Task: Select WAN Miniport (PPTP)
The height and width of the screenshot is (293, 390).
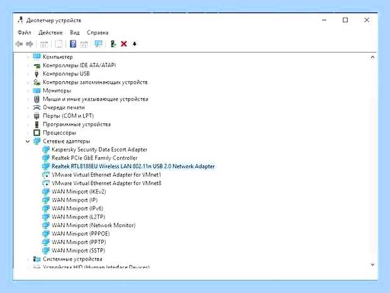Action: point(79,242)
